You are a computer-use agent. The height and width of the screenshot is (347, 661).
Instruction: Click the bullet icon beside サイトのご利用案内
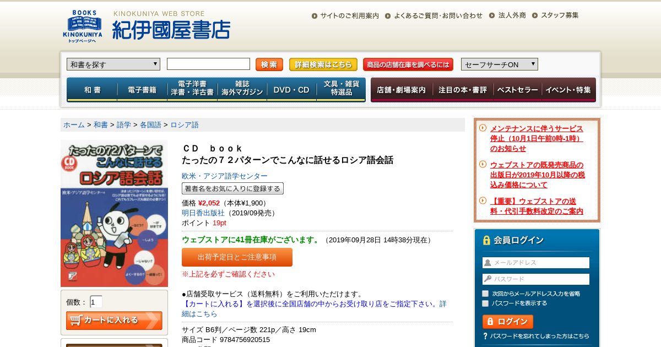pos(315,16)
